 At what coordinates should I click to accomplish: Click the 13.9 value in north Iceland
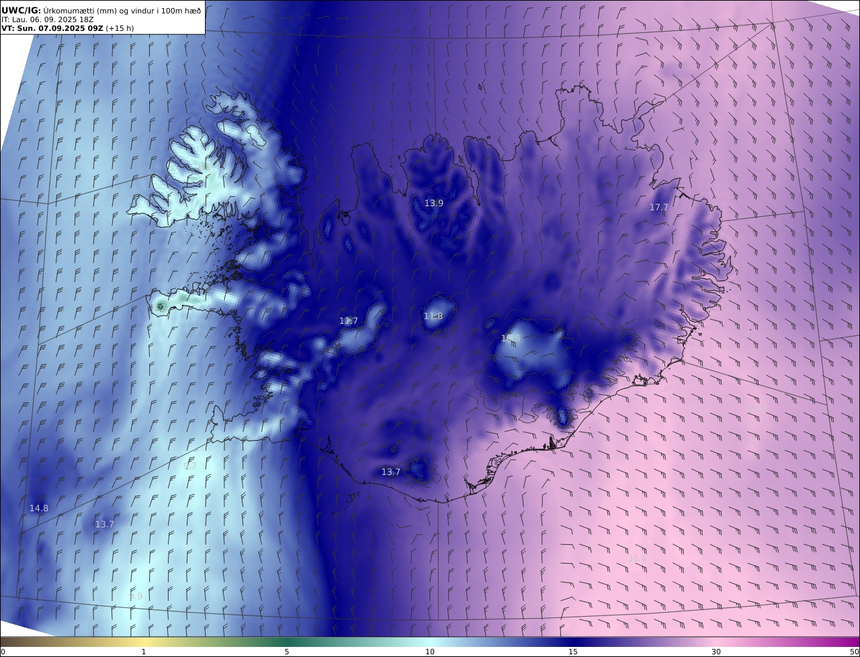pos(434,203)
